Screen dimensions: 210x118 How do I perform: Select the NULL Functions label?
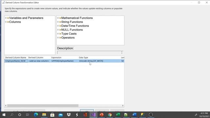coord(72,30)
